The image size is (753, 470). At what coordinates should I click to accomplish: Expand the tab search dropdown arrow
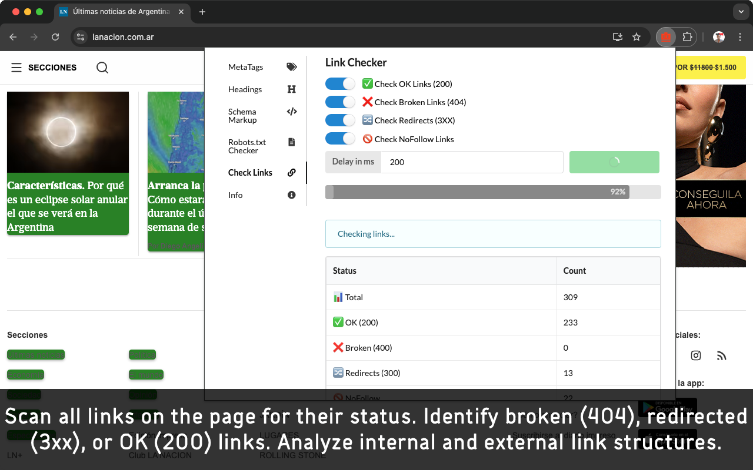coord(740,12)
